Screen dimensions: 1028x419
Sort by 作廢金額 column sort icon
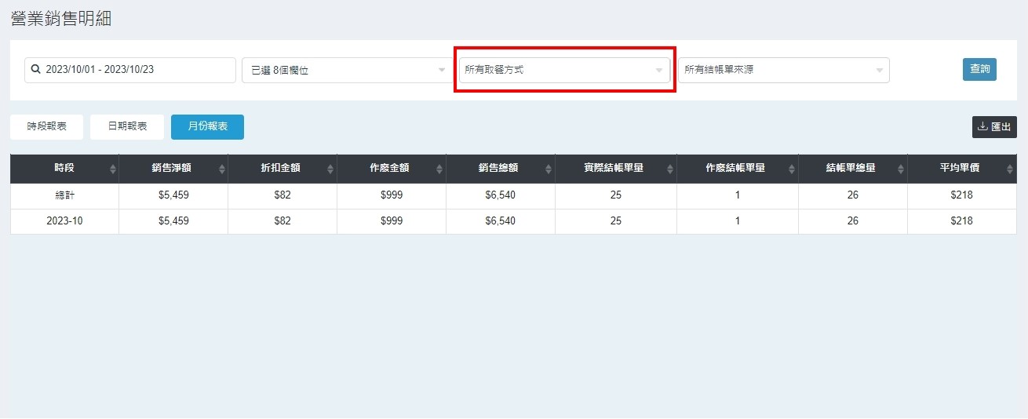439,169
